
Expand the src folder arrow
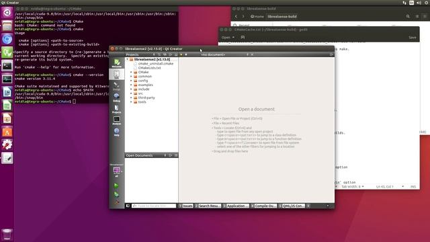(132, 93)
